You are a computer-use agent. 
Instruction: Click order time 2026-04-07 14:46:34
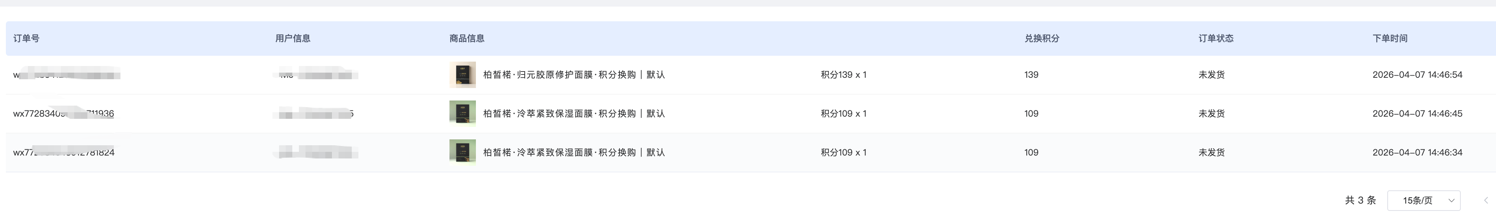[x=1417, y=153]
